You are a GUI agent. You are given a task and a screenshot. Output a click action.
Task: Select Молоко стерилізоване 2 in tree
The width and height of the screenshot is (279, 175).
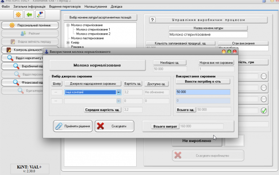(x=93, y=34)
